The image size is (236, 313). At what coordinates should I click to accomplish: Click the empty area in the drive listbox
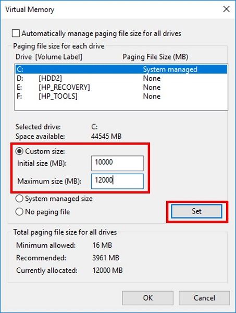tap(121, 105)
